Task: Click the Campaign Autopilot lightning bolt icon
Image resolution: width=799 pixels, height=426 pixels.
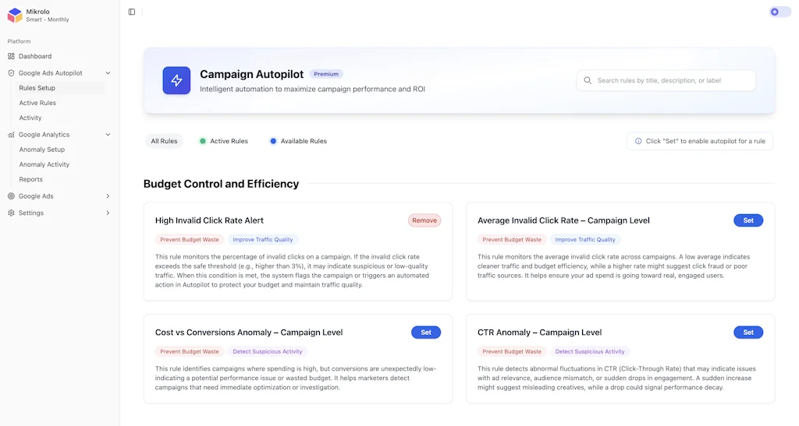Action: pyautogui.click(x=176, y=80)
